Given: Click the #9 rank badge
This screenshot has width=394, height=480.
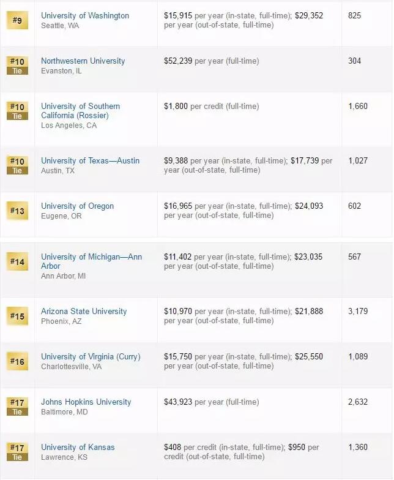Looking at the screenshot, I should coord(17,21).
